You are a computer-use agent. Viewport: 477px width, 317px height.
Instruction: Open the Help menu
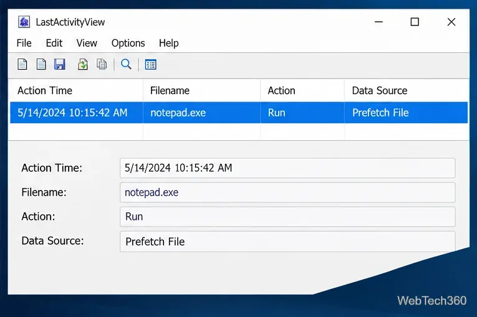[x=169, y=43]
